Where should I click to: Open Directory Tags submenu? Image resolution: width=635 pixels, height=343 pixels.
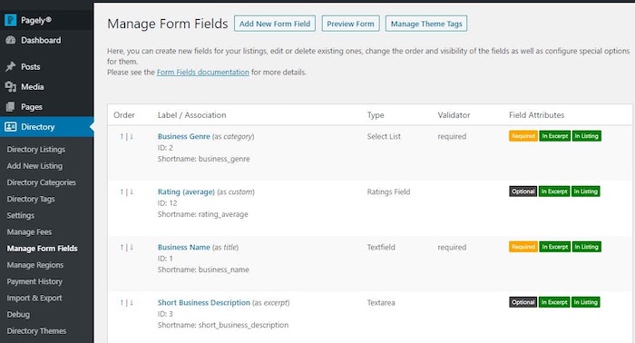[x=31, y=200]
